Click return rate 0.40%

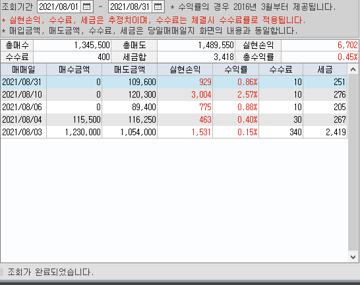(247, 119)
